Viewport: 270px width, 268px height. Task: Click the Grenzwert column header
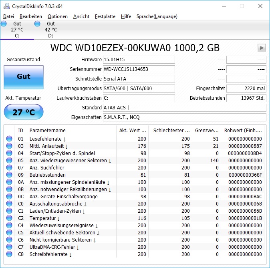[x=207, y=130]
